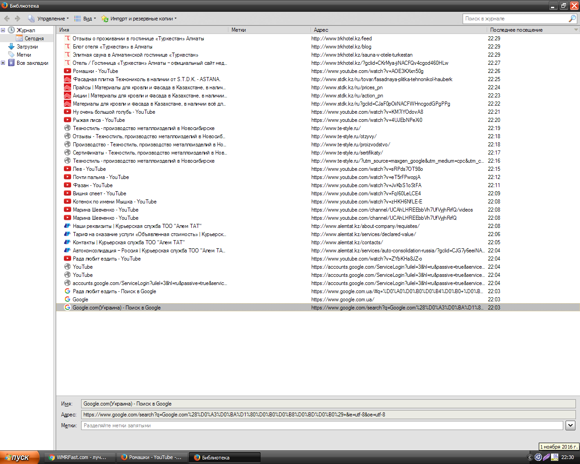This screenshot has width=580, height=464.
Task: Switch to WMRFast.com taskbar window
Action: tap(80, 458)
